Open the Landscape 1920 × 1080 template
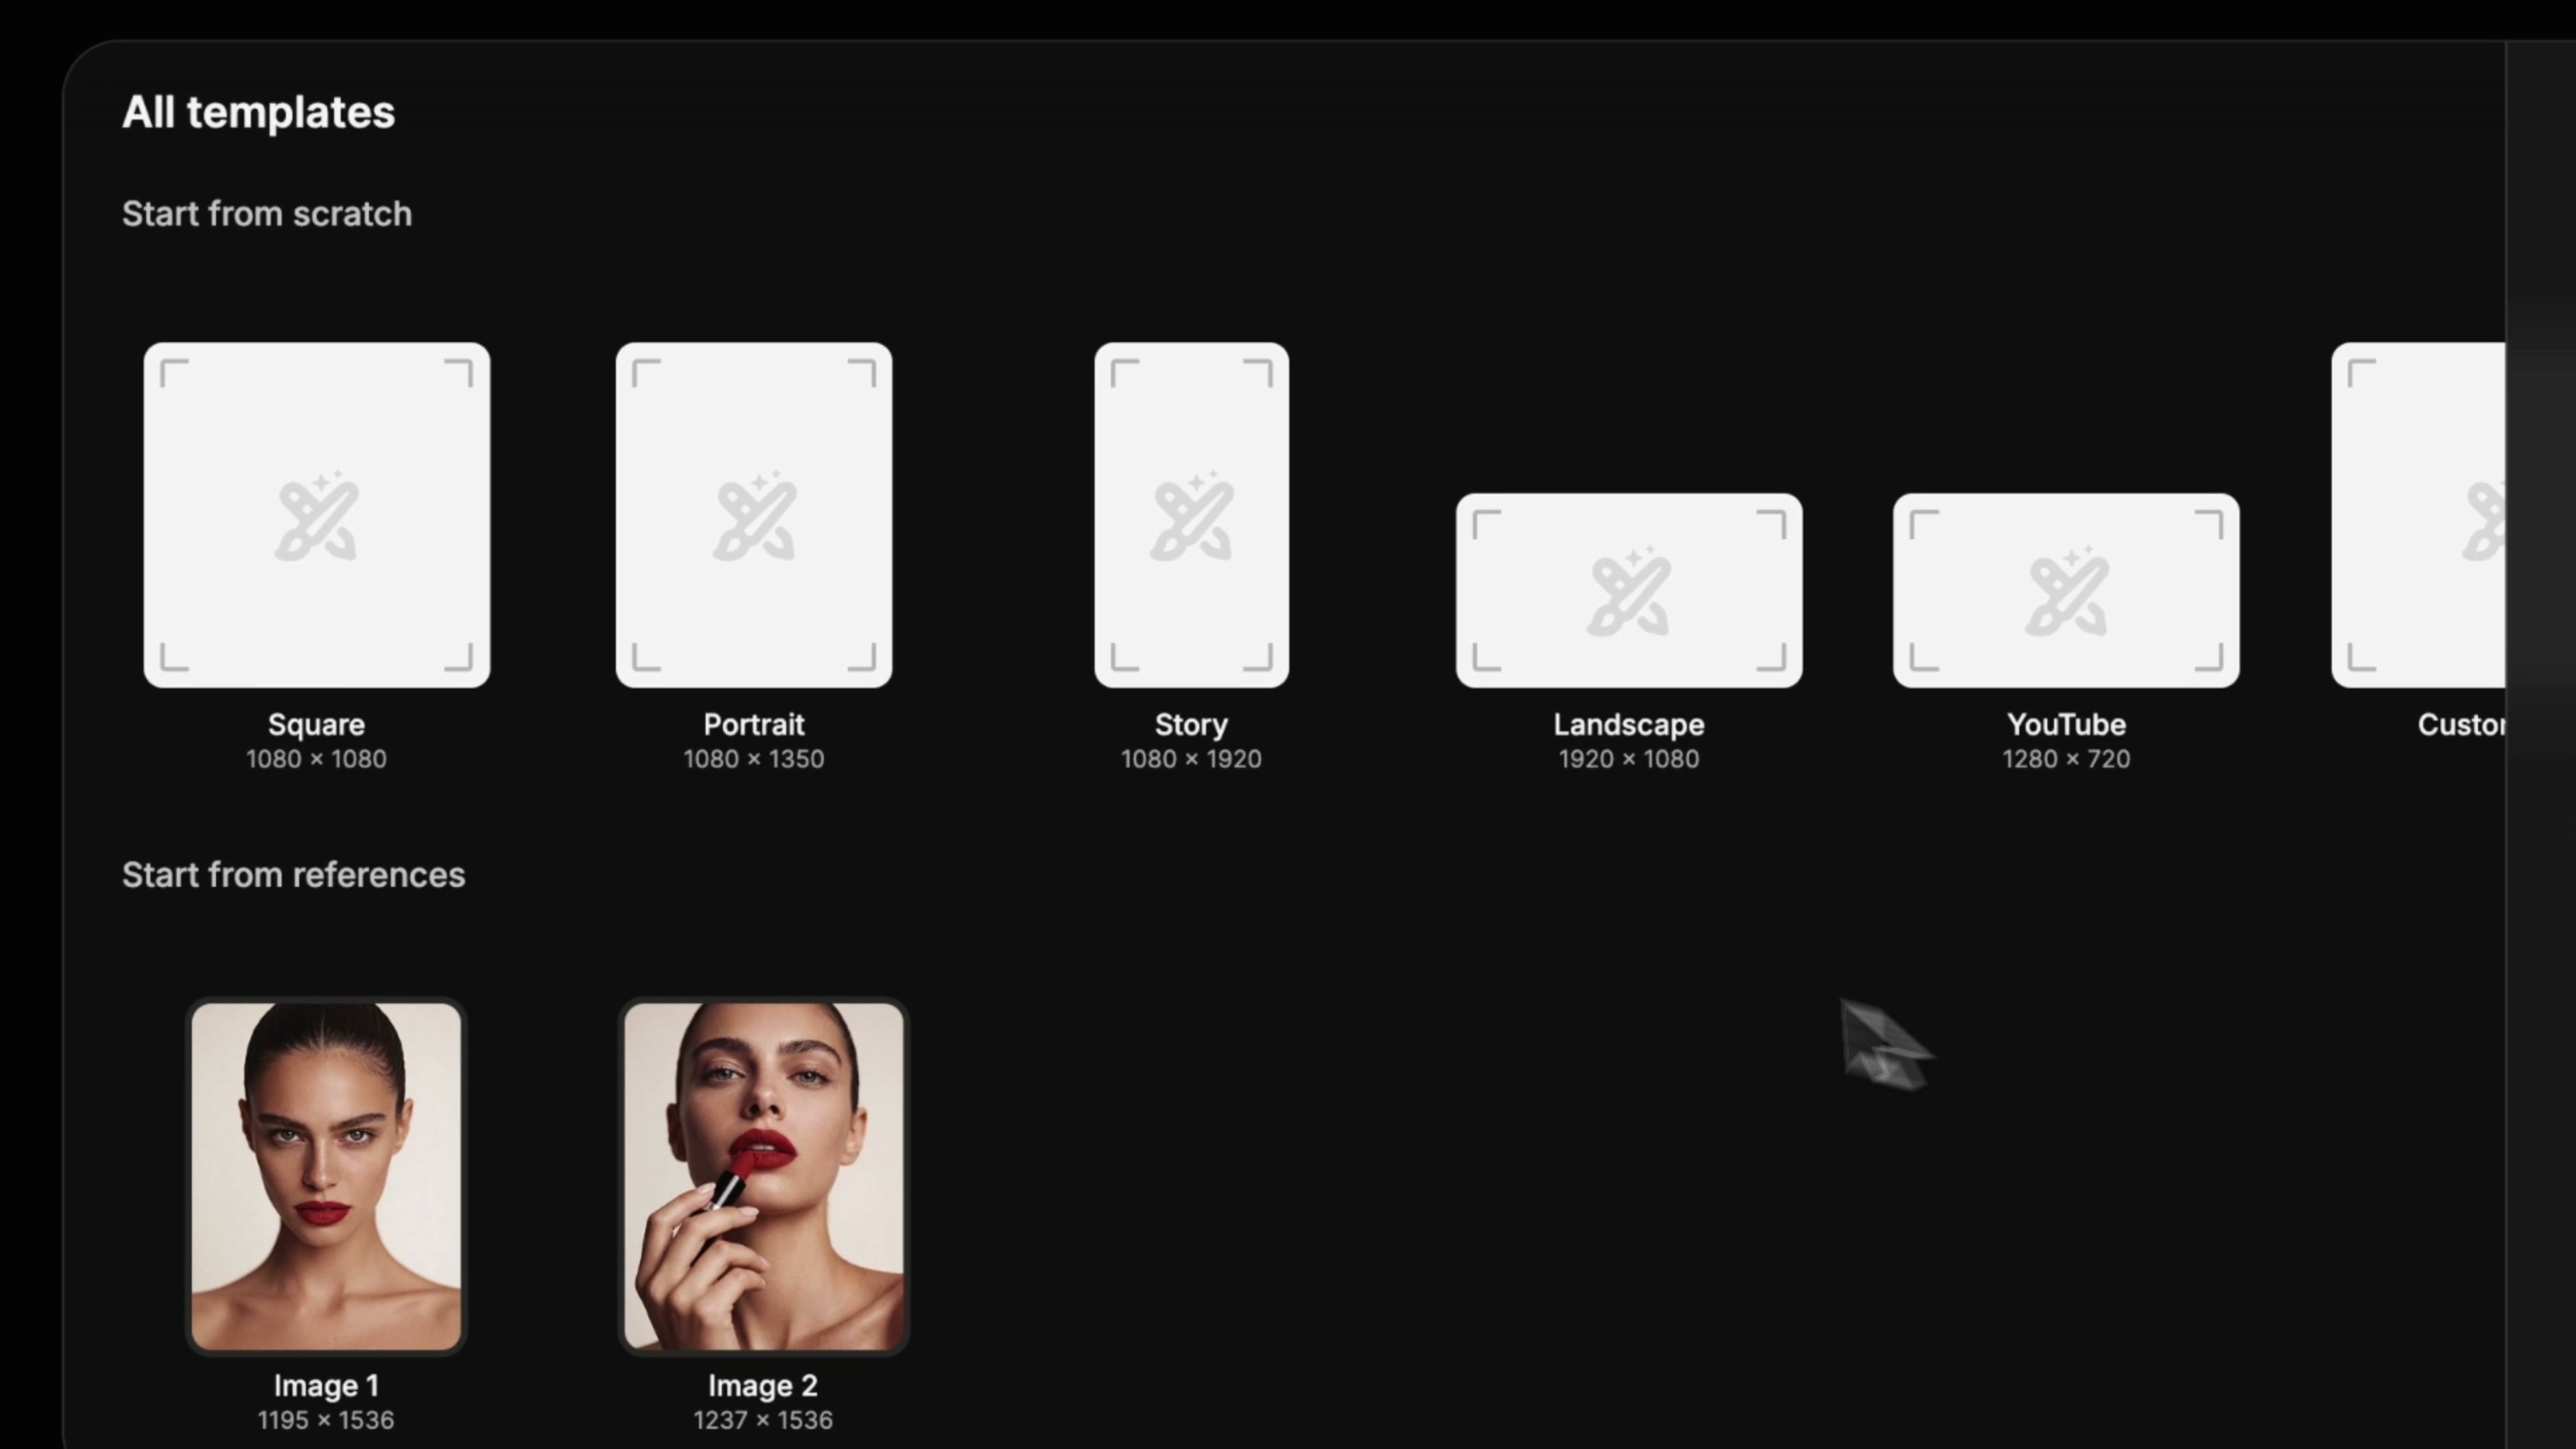2576x1449 pixels. point(1629,590)
